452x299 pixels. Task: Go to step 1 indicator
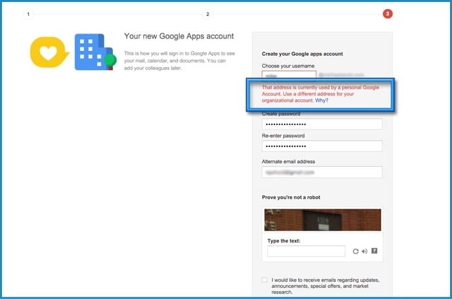(28, 14)
